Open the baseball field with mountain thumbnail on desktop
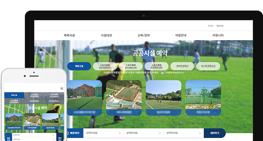The height and width of the screenshot is (141, 263). tap(85, 98)
